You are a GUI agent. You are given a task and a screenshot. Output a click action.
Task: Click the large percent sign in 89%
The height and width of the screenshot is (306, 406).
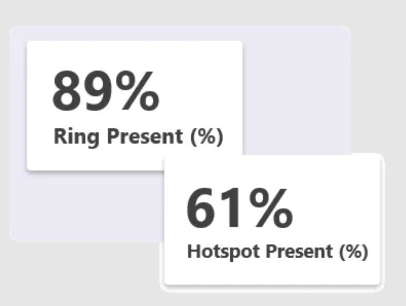click(136, 91)
